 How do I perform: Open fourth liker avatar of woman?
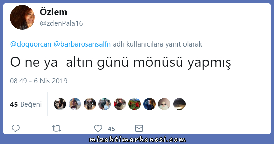(x=105, y=104)
